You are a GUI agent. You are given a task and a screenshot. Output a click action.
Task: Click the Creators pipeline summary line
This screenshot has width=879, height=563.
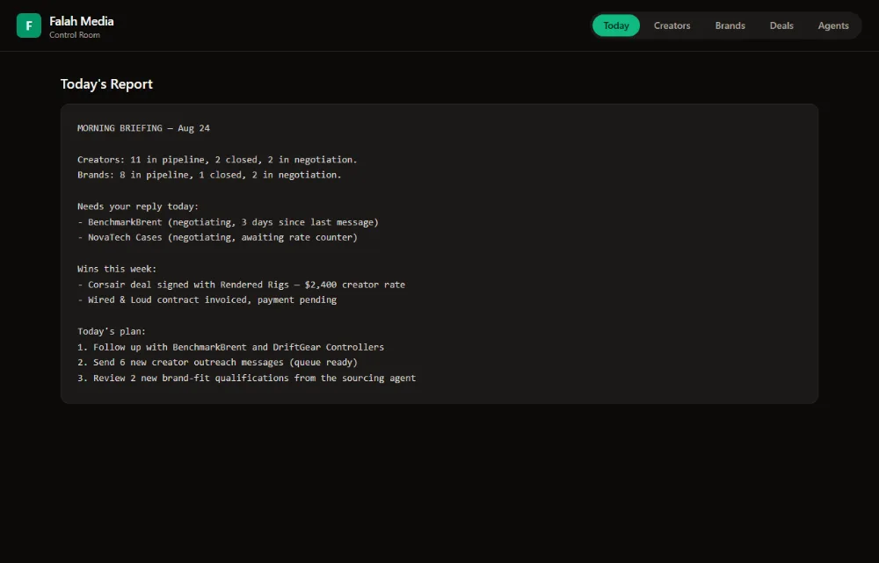[217, 160]
